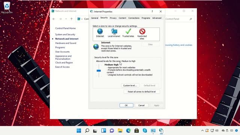Launch Skype from taskbar

pyautogui.click(x=145, y=130)
